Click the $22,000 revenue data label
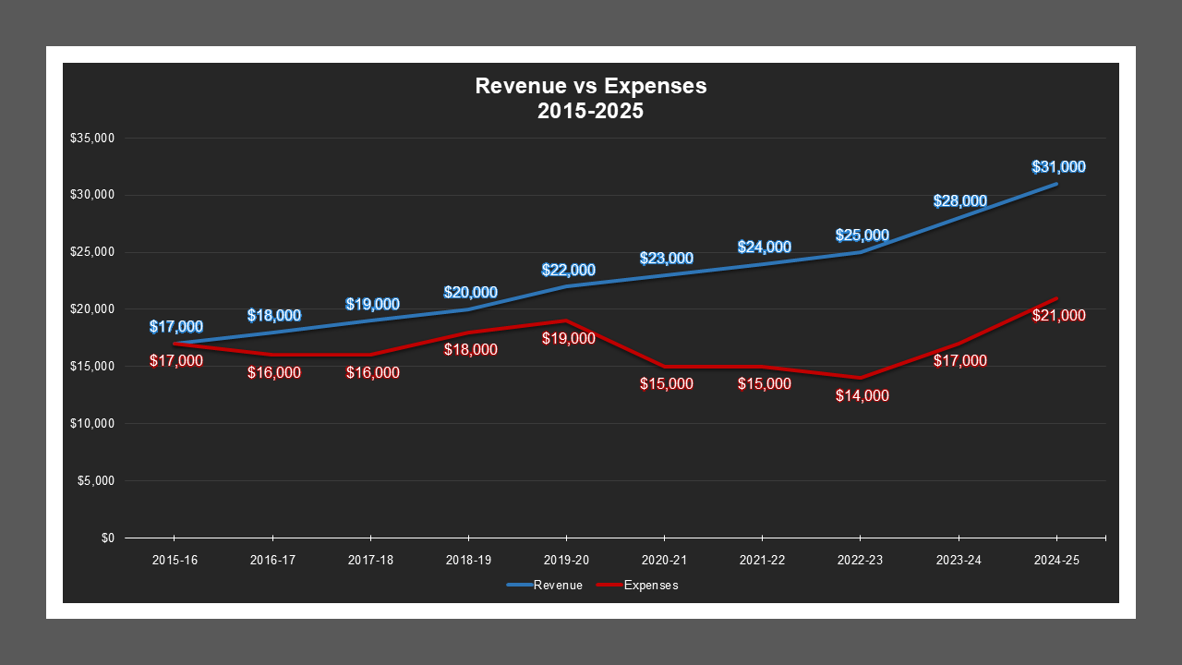The image size is (1182, 665). [x=567, y=270]
